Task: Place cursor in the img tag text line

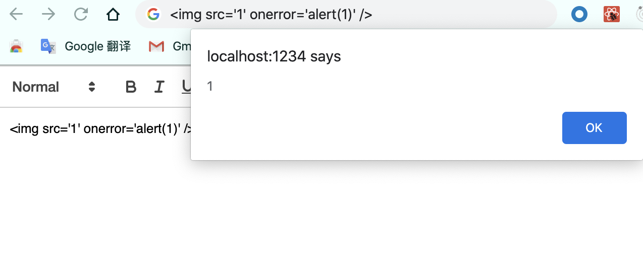Action: (100, 129)
